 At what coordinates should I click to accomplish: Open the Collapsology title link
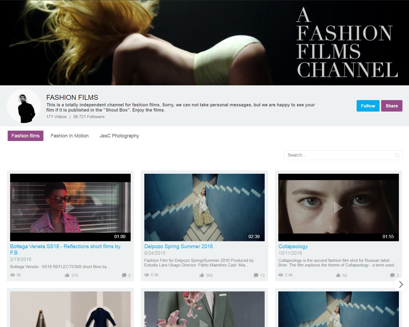coord(293,247)
